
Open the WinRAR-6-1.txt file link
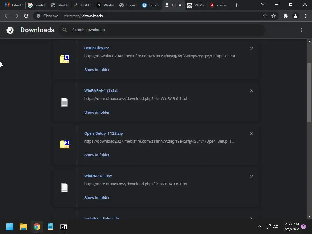(x=98, y=176)
